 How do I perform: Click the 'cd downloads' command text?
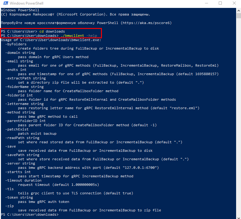(x=52, y=31)
